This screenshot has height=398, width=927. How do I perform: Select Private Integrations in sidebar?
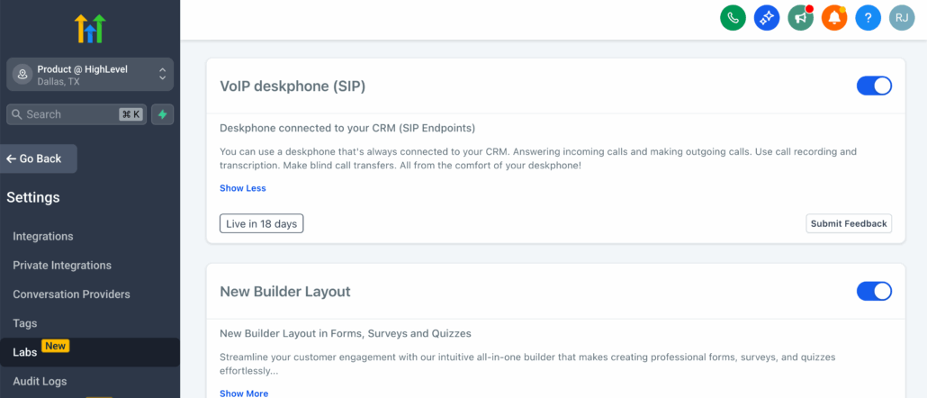coord(62,265)
